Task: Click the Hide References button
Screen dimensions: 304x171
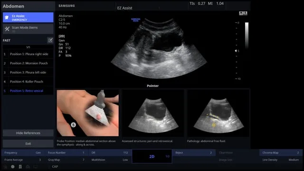Action: tap(28, 133)
